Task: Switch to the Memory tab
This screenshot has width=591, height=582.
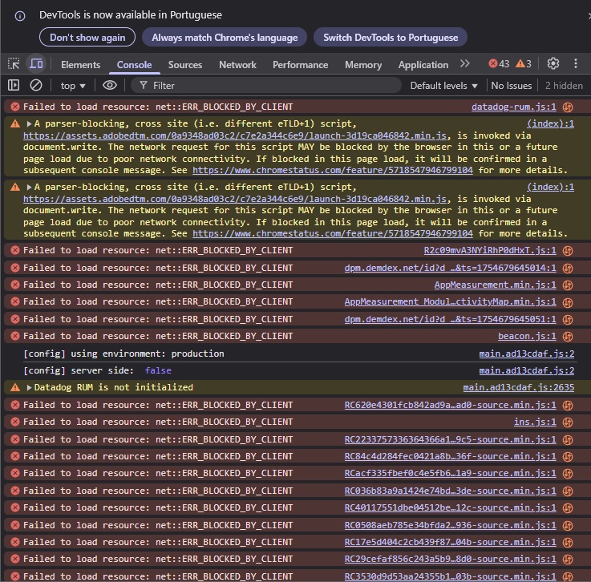Action: click(363, 65)
